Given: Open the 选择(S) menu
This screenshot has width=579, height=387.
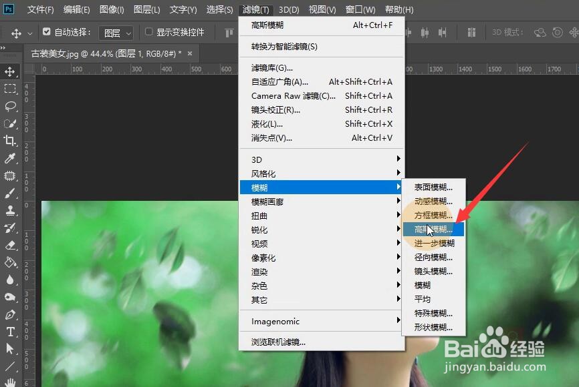Looking at the screenshot, I should coord(219,9).
